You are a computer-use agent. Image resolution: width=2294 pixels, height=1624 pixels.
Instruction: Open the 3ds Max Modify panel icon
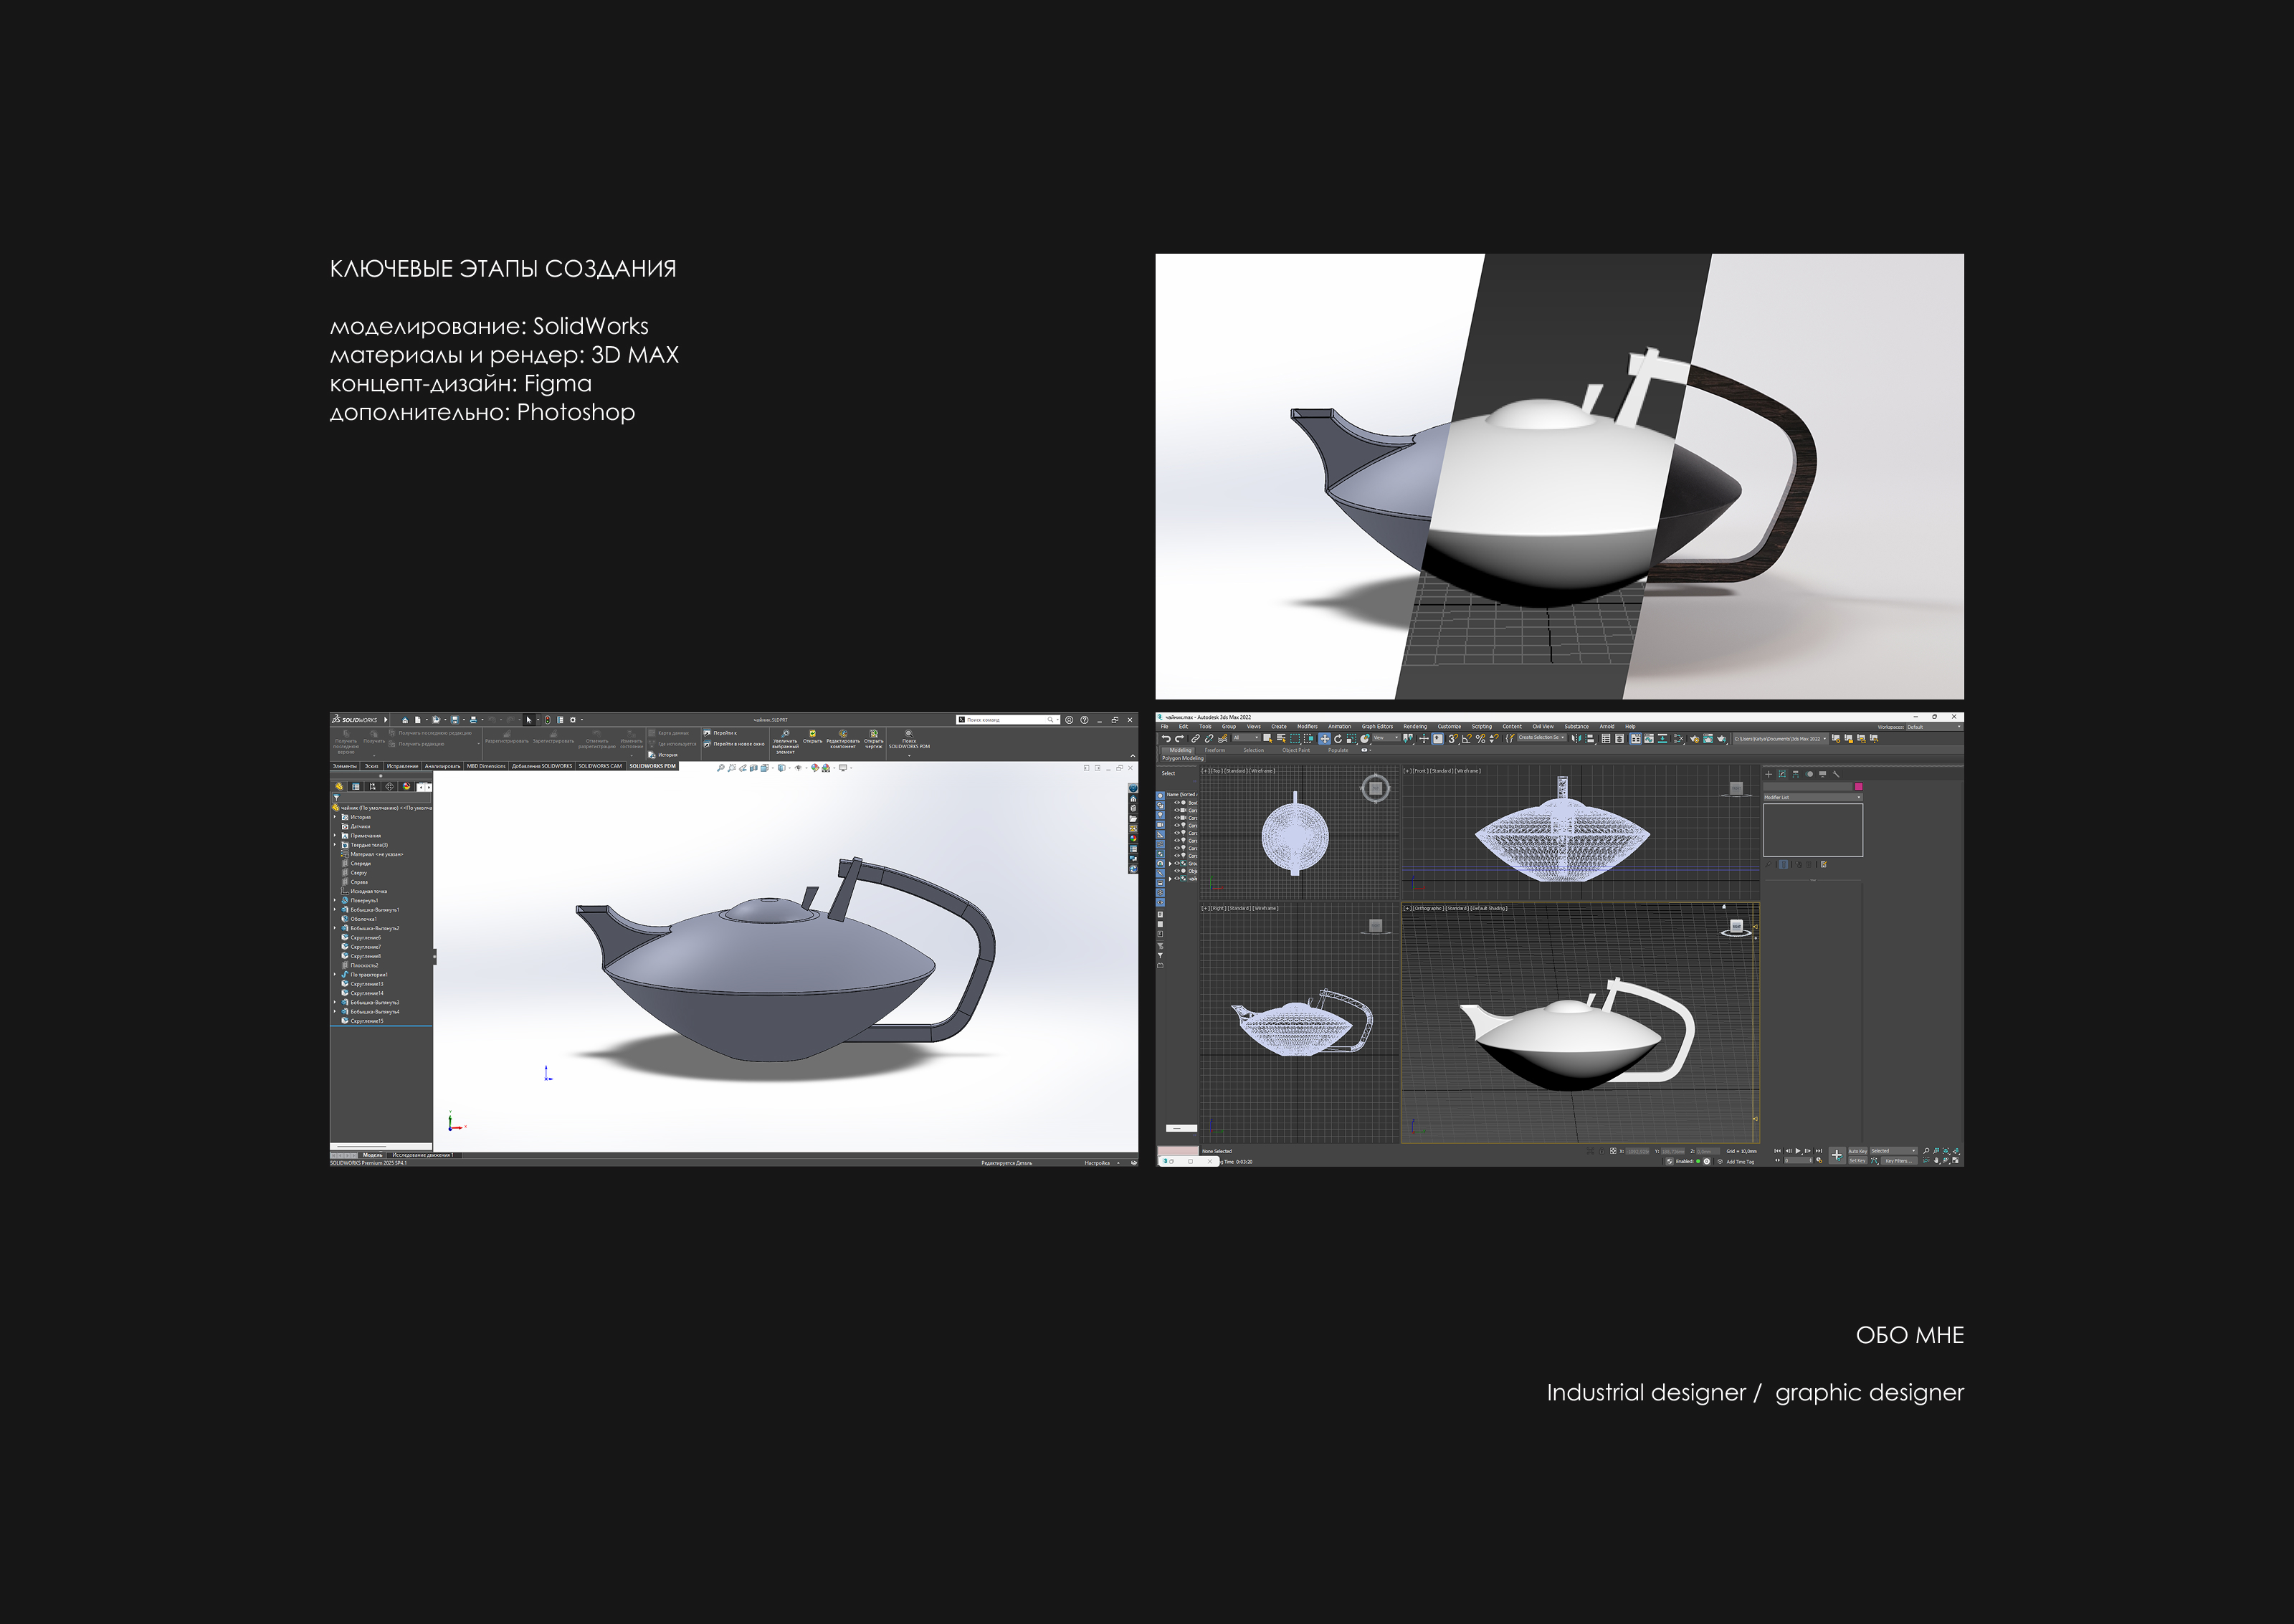pyautogui.click(x=1782, y=774)
